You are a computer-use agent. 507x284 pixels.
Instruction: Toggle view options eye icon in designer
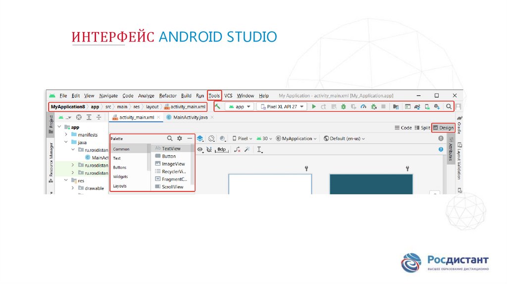click(x=200, y=149)
